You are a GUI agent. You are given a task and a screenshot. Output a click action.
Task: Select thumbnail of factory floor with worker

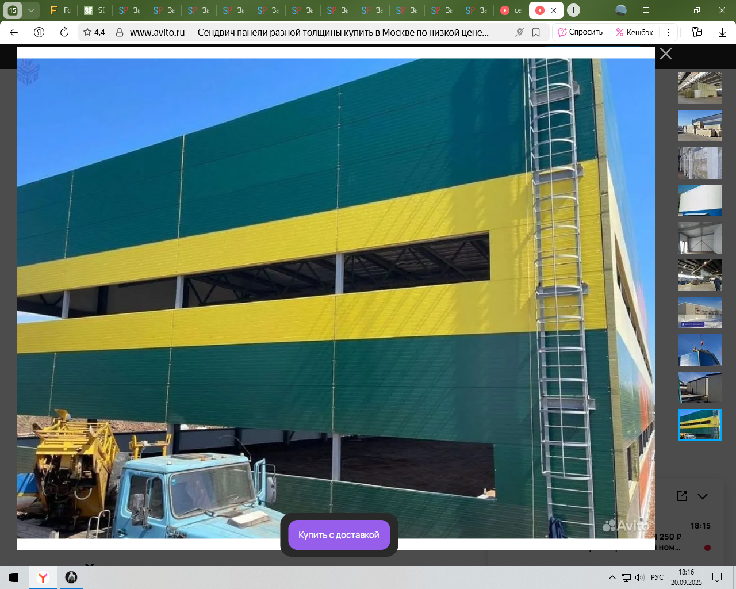700,275
